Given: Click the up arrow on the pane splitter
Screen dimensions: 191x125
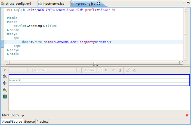Looking at the screenshot, I should (x=94, y=66).
